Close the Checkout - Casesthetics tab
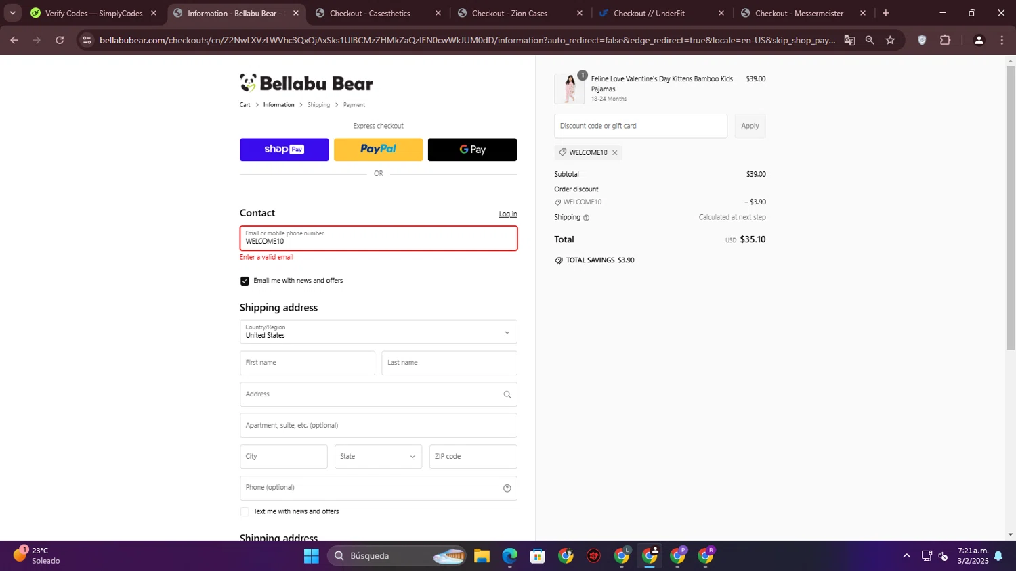 [438, 13]
